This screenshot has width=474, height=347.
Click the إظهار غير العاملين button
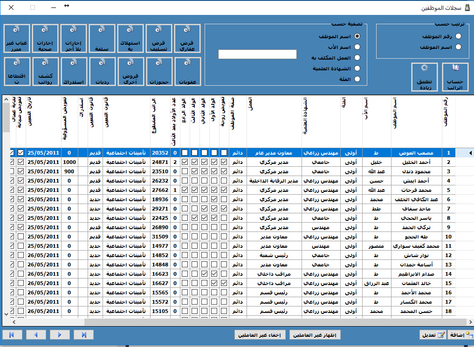[x=316, y=335]
